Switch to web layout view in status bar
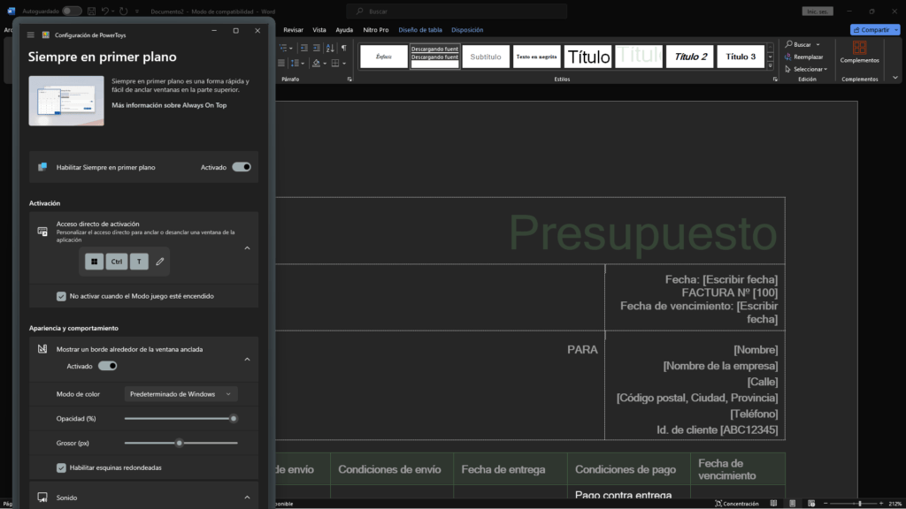The image size is (906, 509). 811,504
